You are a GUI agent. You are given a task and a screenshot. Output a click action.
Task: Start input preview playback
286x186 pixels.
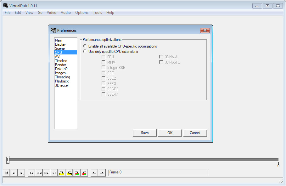pyautogui.click(x=14, y=173)
